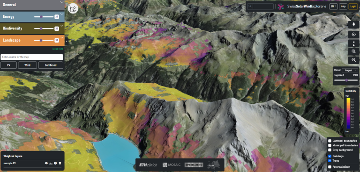360x172 pixels.
Task: Click the search magnifier icon
Action: point(250,7)
